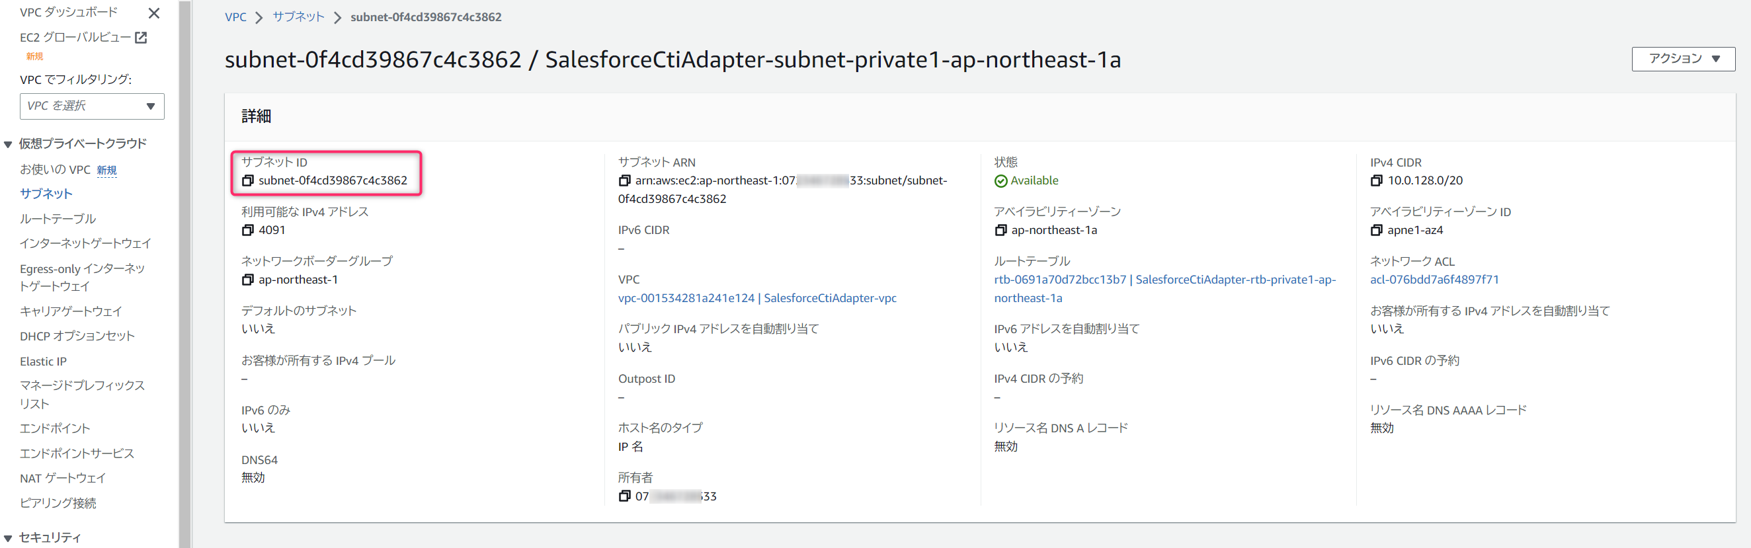The image size is (1751, 548).
Task: Open VPC ダッシュボード in sidebar
Action: [x=69, y=13]
